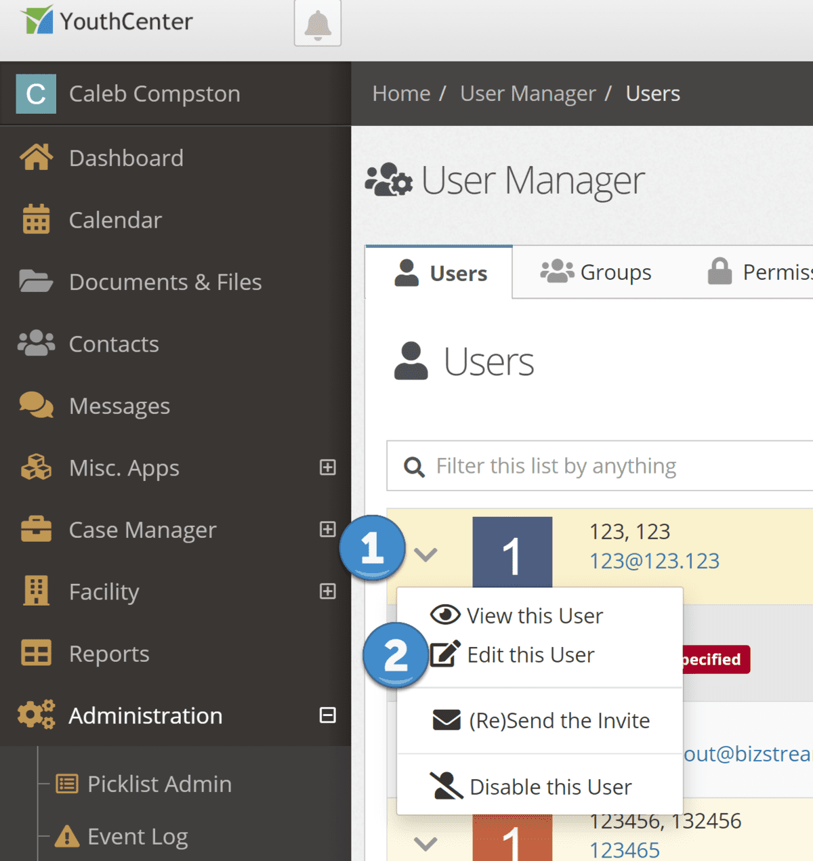Choose Edit this User from the menu

click(x=530, y=654)
